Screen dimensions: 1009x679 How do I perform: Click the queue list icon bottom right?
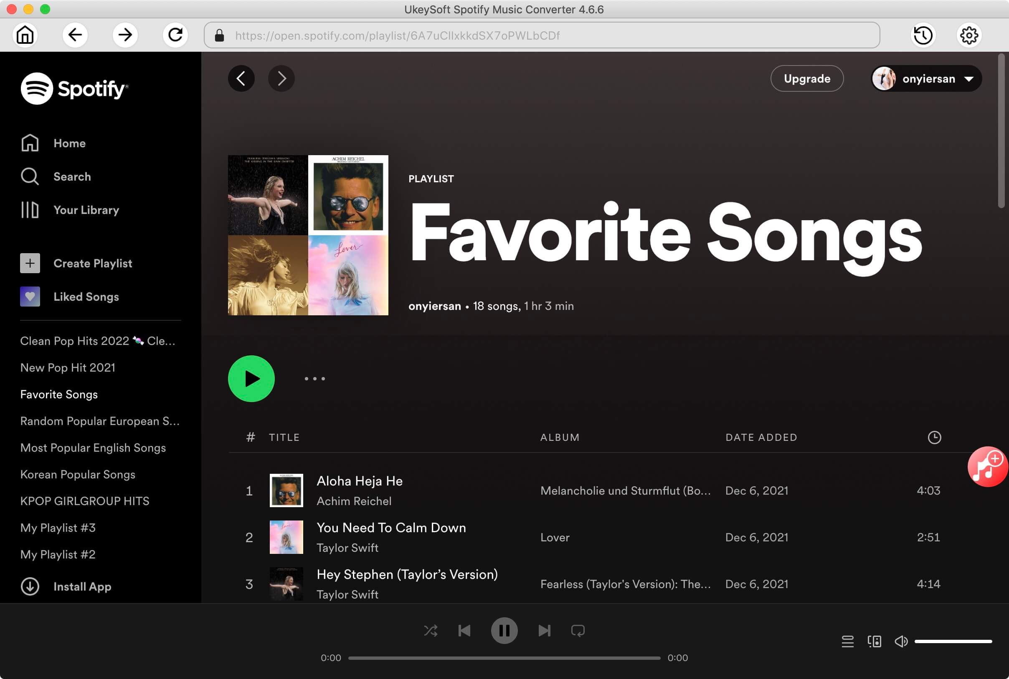tap(847, 640)
